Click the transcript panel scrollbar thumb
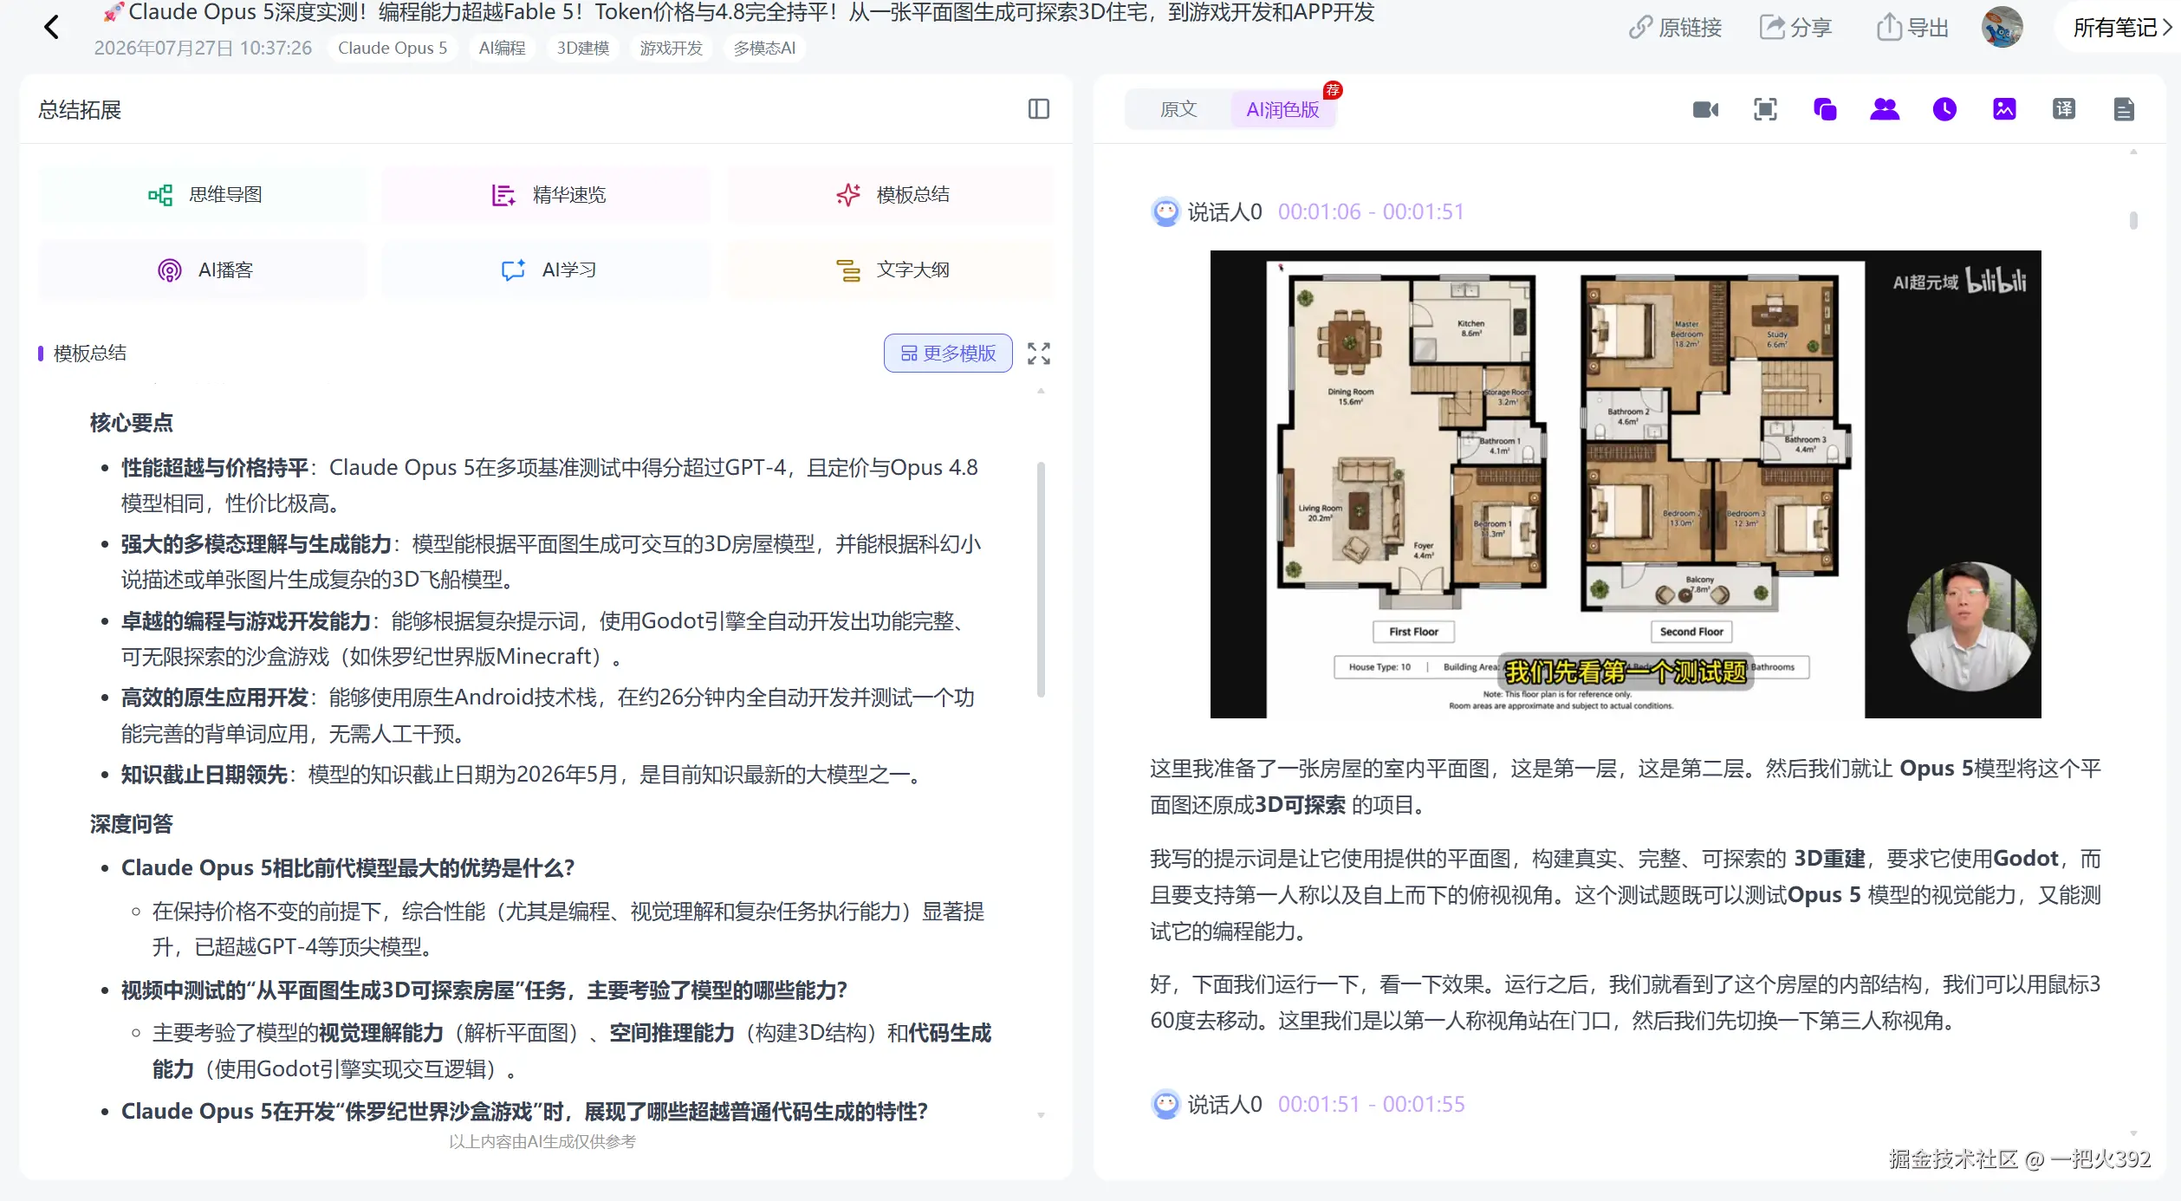Viewport: 2181px width, 1201px height. [2133, 221]
